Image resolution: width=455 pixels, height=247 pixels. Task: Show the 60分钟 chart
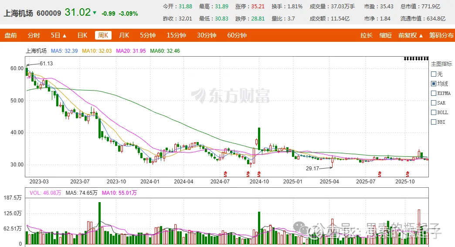[237, 35]
